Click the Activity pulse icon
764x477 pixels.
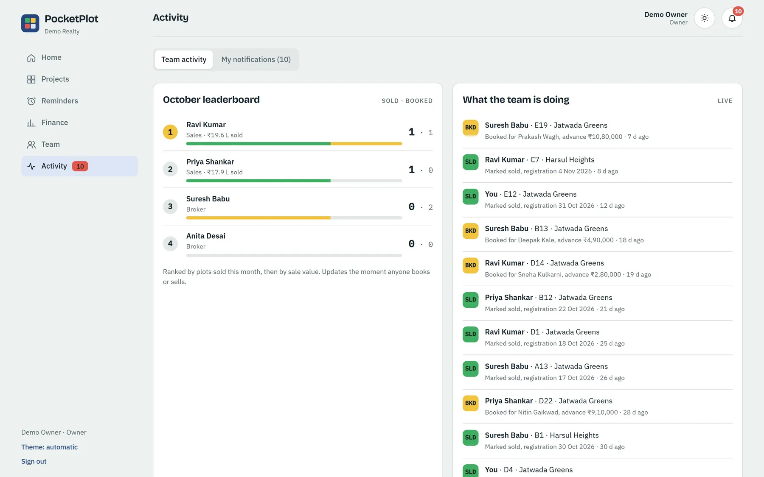click(31, 166)
